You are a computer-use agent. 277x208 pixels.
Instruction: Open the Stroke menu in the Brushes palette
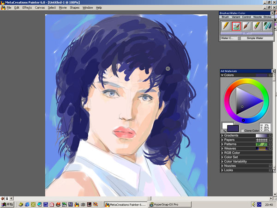[267, 17]
